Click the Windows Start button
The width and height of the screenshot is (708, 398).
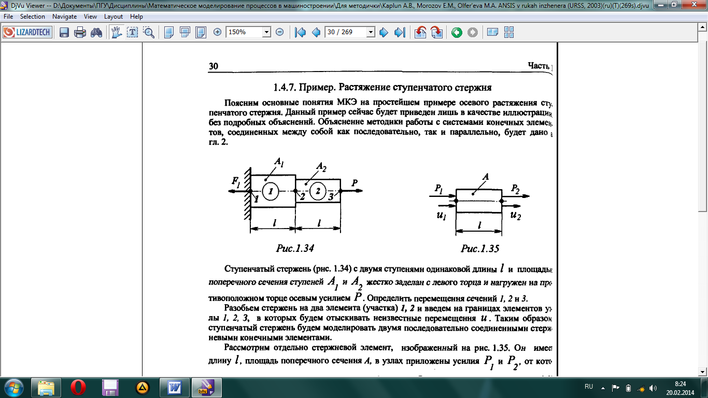click(x=14, y=387)
